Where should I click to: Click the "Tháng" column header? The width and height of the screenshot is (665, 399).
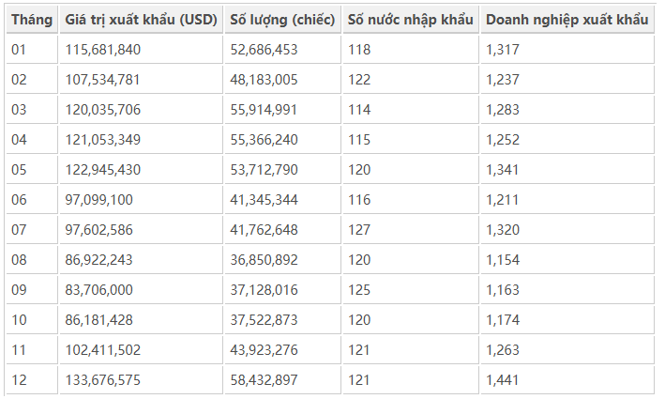tap(32, 20)
